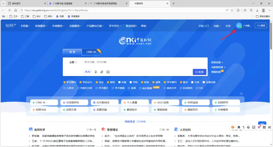This screenshot has width=273, height=147.
Task: Open the favorites list icon in toolbar
Action: pyautogui.click(x=245, y=10)
